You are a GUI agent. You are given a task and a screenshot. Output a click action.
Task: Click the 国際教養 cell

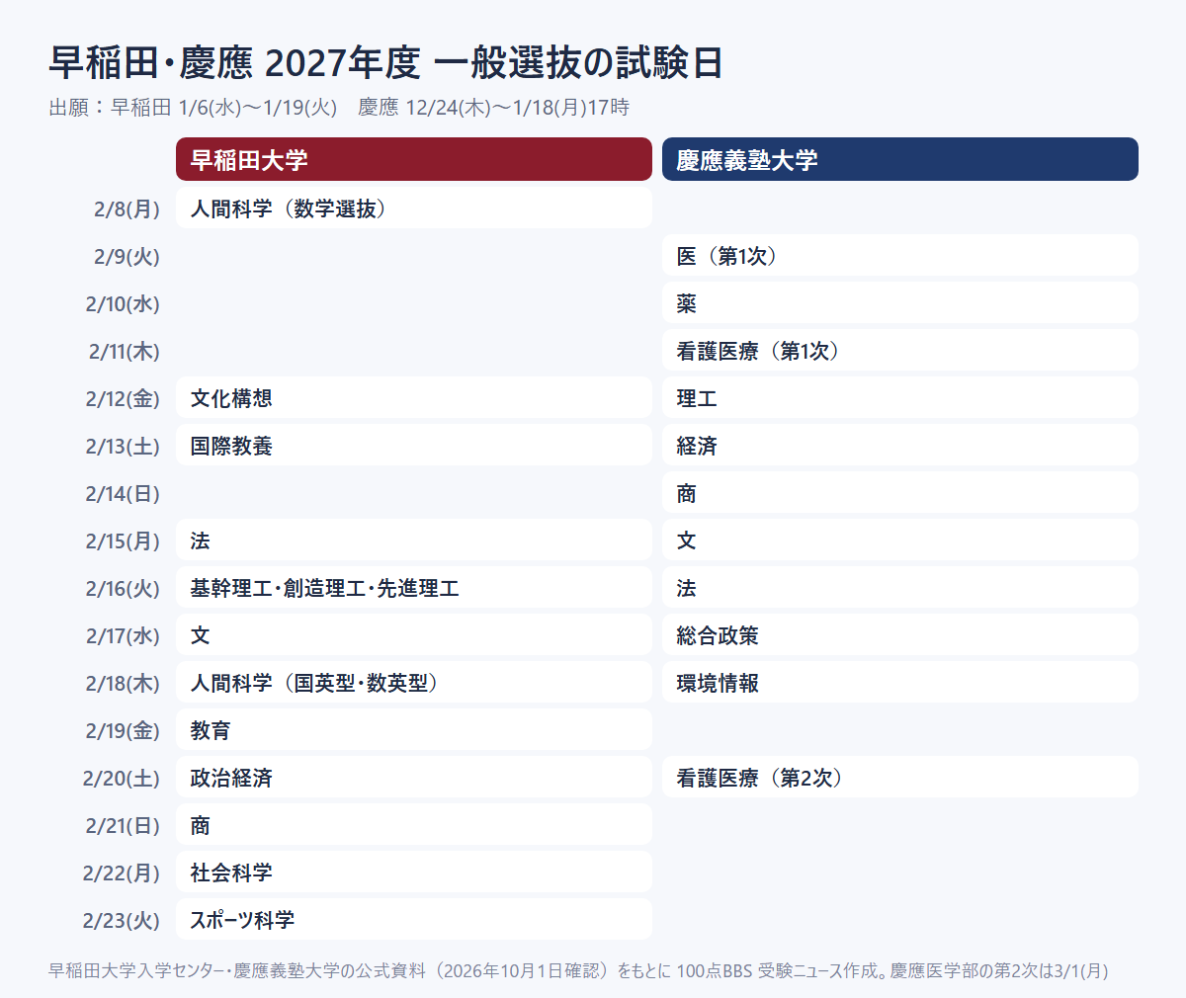point(414,445)
